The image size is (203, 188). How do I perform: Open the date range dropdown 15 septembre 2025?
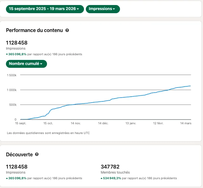[x=45, y=9]
